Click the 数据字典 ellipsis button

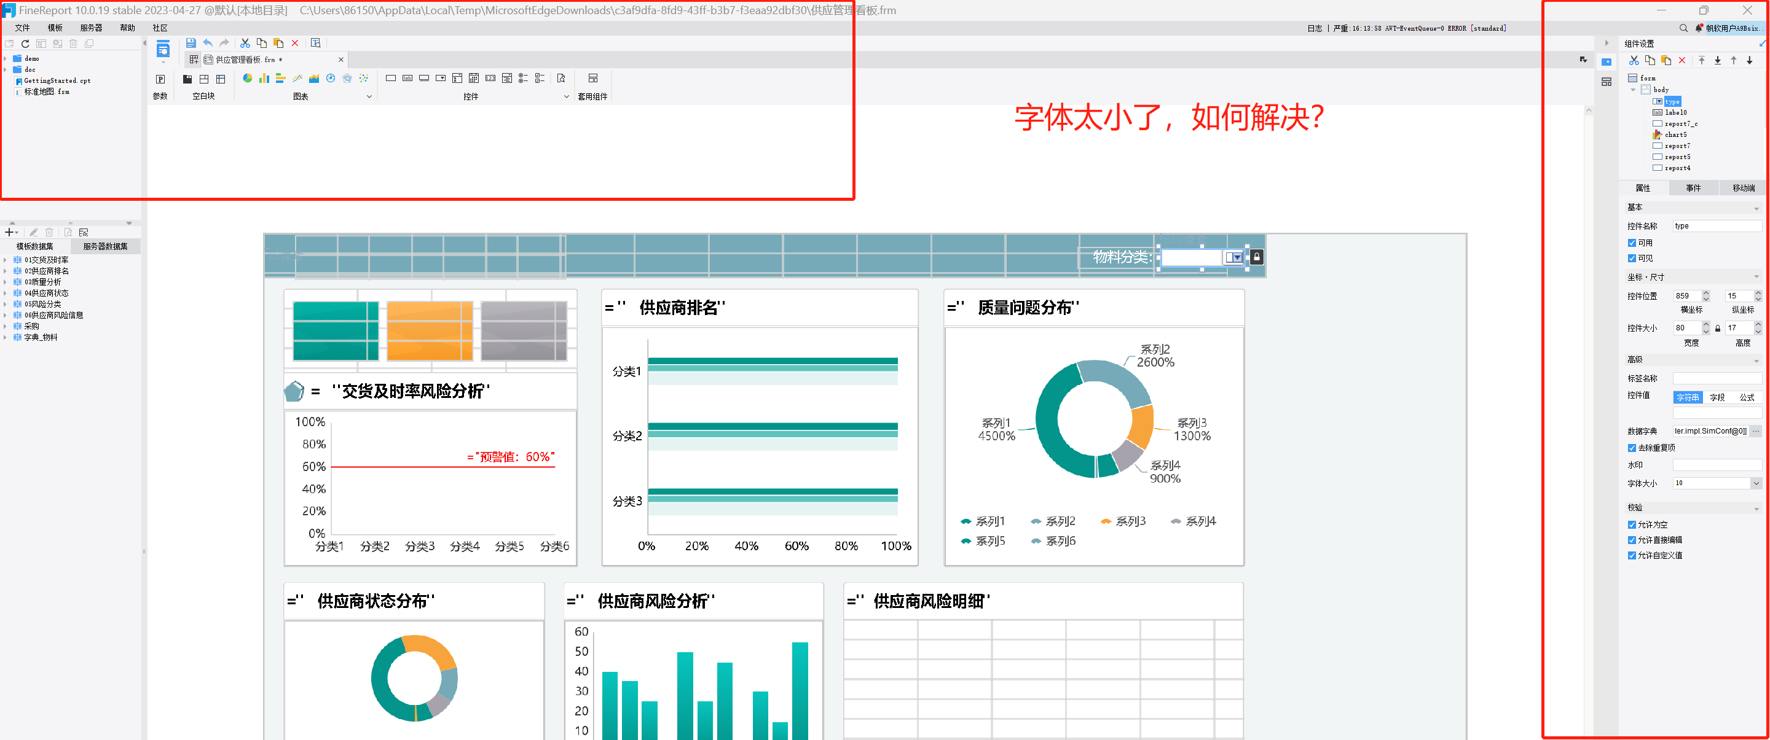point(1756,431)
